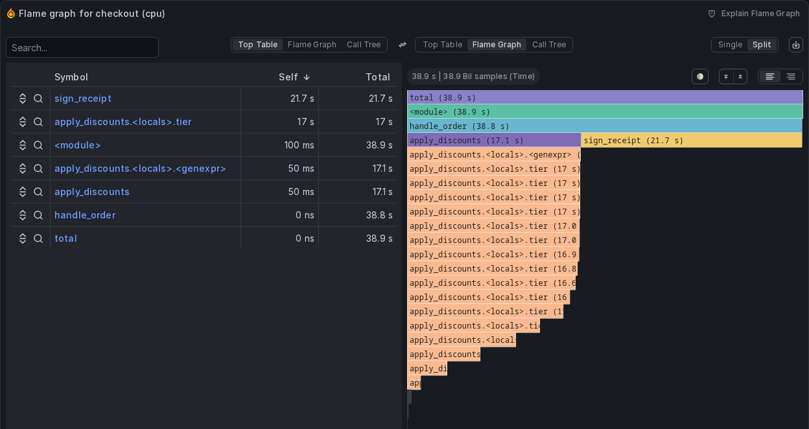Click the 38.8 s Total value for handle_order
This screenshot has height=429, width=809.
(379, 215)
